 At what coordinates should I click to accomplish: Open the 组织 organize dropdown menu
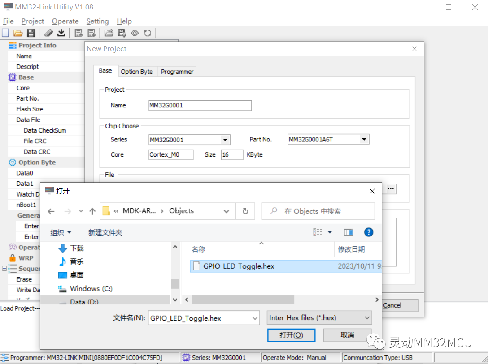coord(61,232)
